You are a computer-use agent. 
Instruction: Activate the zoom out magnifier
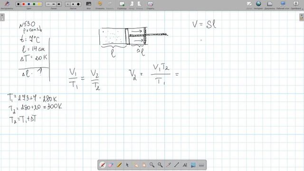(x=160, y=165)
